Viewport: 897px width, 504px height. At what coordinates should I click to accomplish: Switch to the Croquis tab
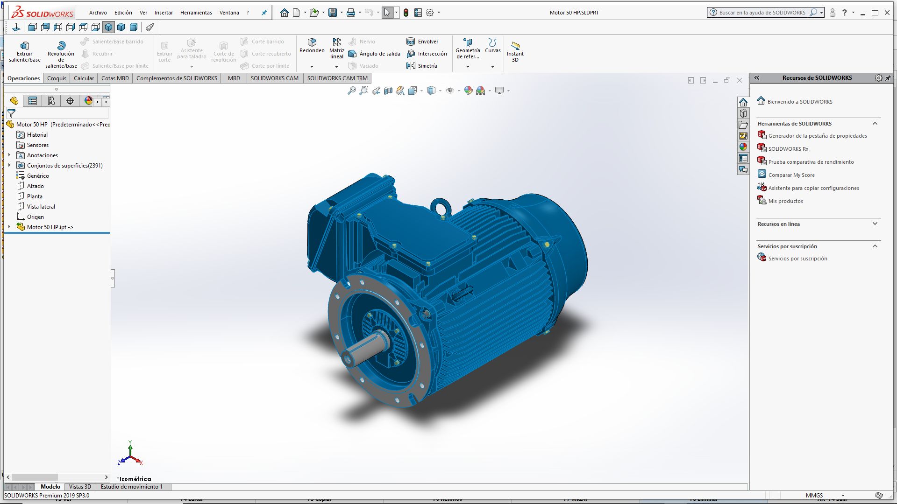coord(57,78)
